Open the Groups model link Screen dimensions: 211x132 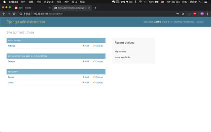(11, 61)
